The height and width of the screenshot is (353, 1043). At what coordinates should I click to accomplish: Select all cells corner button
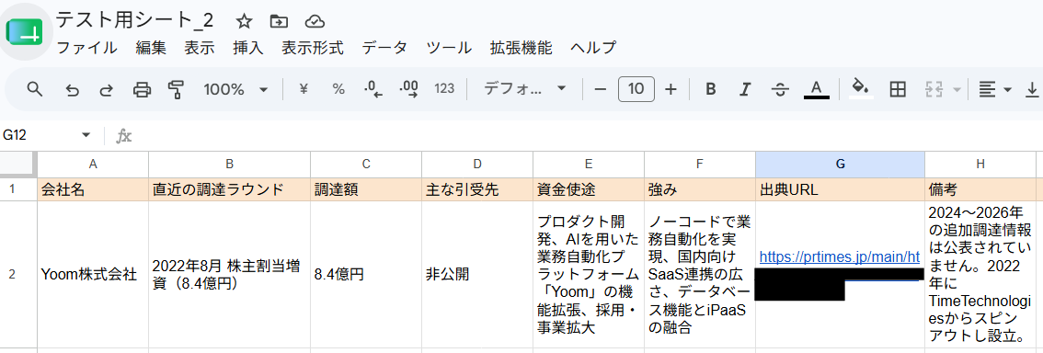pos(18,164)
